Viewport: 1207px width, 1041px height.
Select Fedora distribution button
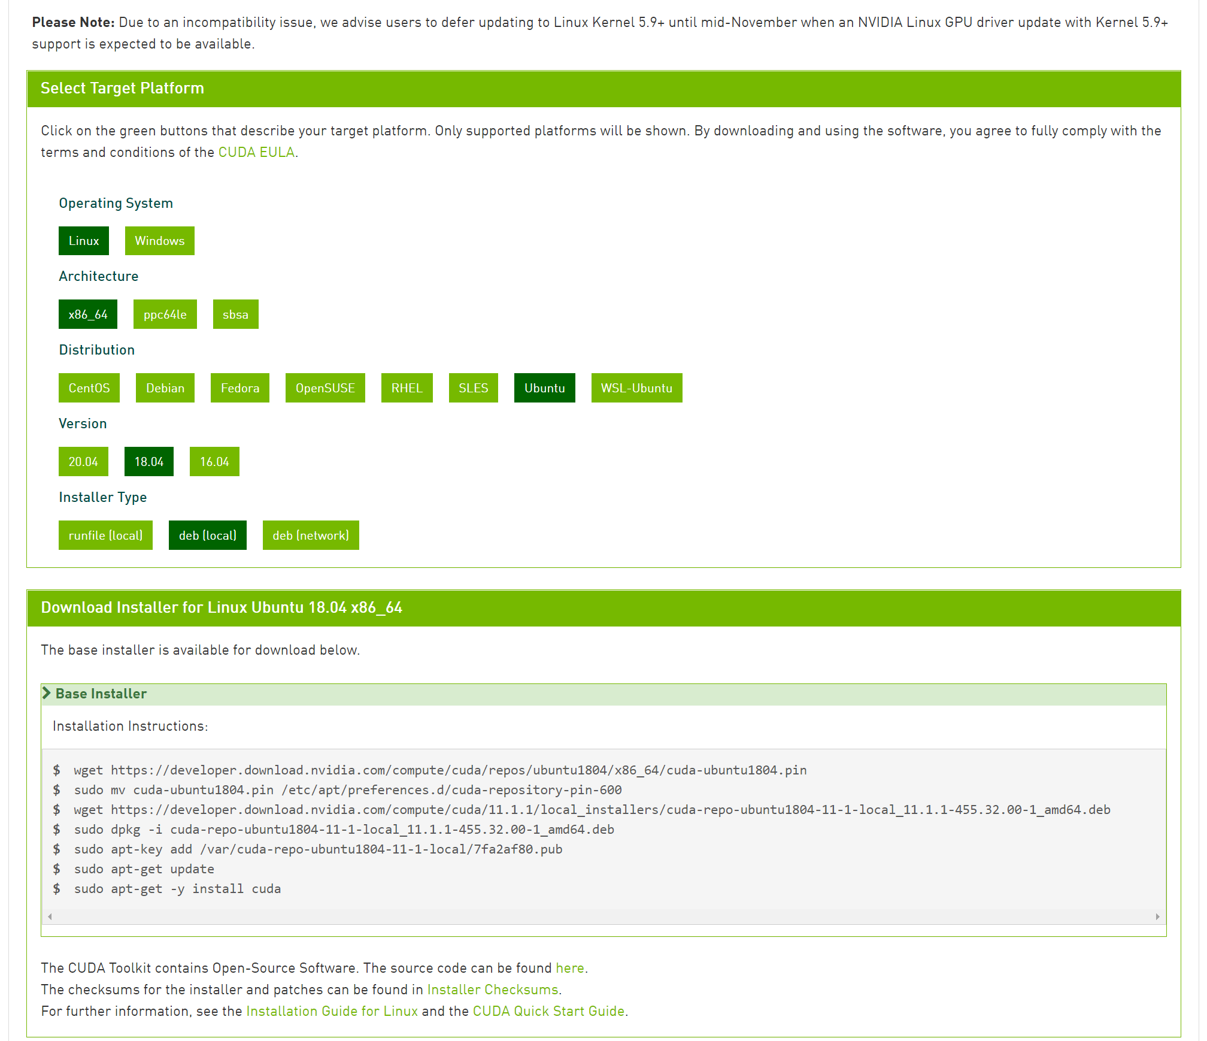[x=239, y=388]
